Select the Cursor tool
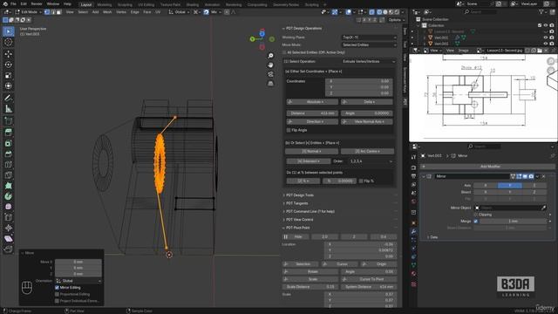 pyautogui.click(x=8, y=42)
